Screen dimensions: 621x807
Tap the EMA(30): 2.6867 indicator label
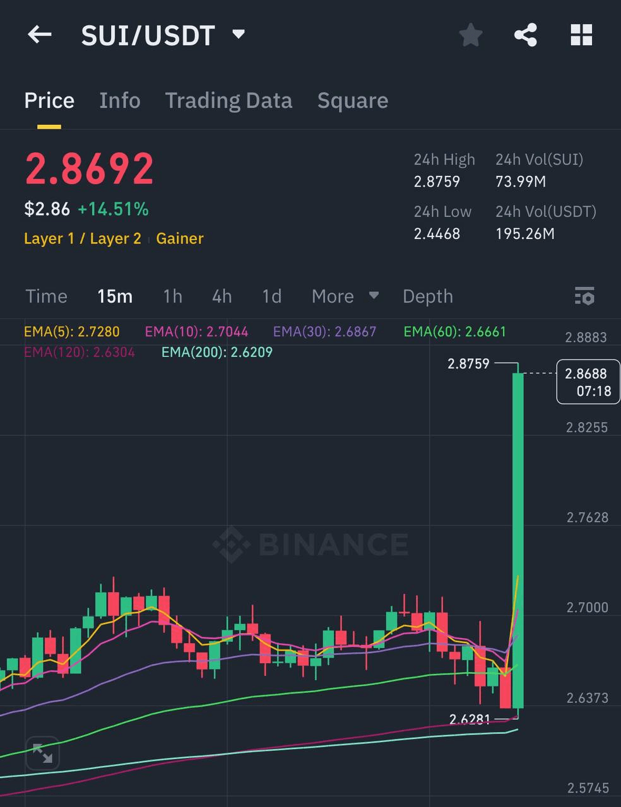tap(324, 332)
